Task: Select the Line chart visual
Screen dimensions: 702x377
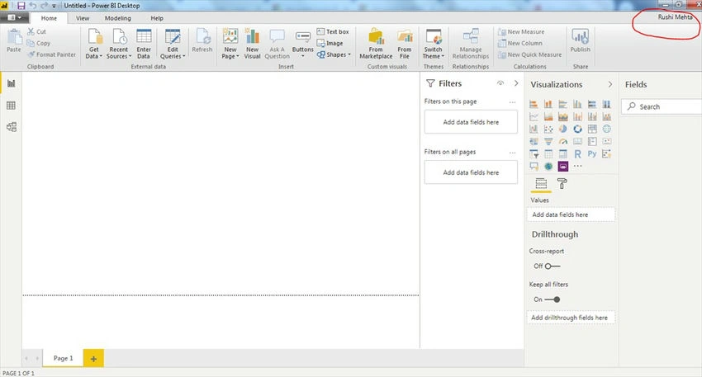Action: coord(534,116)
